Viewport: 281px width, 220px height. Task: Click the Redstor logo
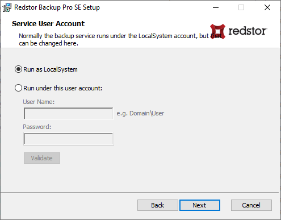coord(238,31)
